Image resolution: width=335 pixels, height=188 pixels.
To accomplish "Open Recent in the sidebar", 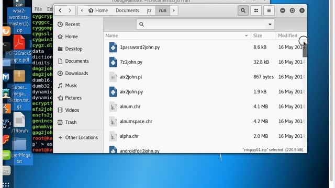I will [78, 25].
